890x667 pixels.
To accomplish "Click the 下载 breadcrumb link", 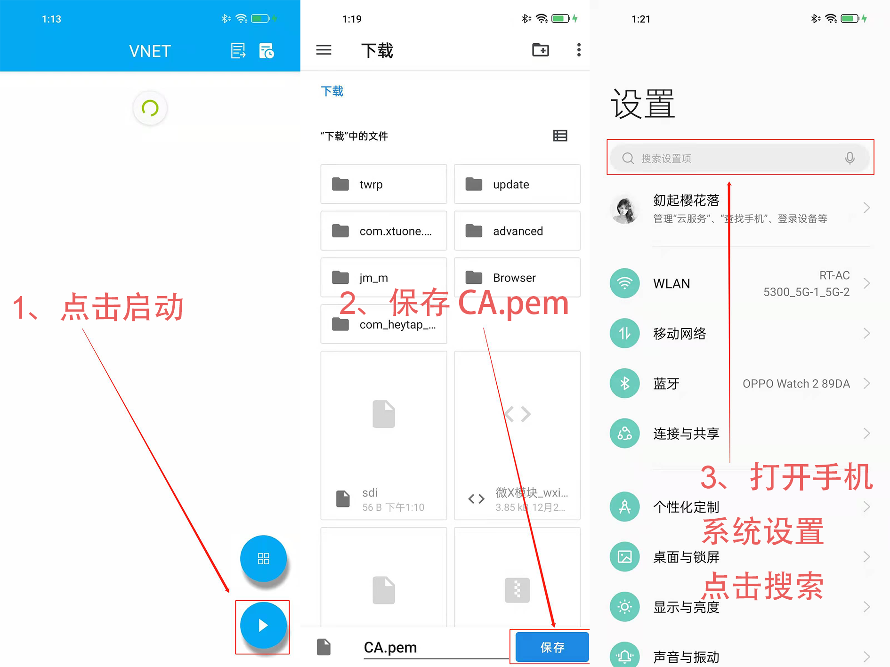I will pyautogui.click(x=332, y=91).
